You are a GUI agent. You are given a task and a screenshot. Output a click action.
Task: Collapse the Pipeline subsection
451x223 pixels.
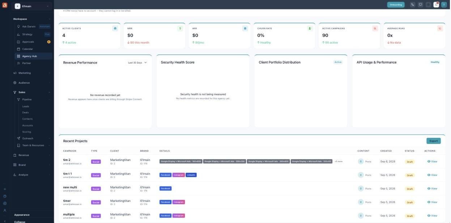[34, 99]
